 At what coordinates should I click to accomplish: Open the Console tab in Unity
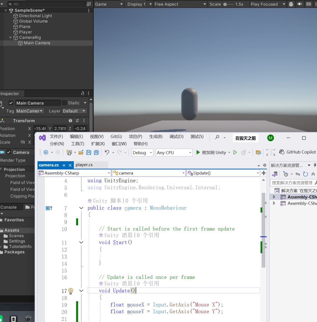9,207
